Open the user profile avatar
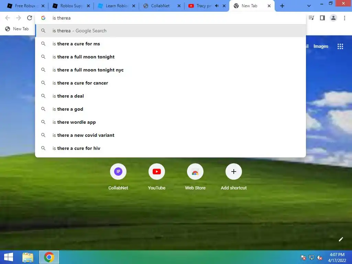Viewport: 352px width, 264px height. tap(333, 18)
